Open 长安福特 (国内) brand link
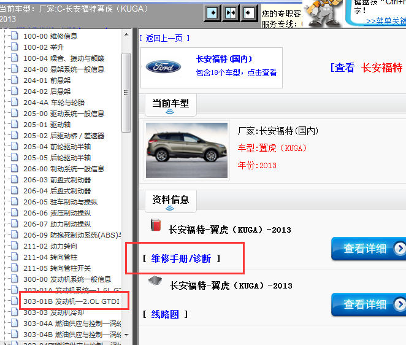This screenshot has width=406, height=345. click(x=224, y=59)
